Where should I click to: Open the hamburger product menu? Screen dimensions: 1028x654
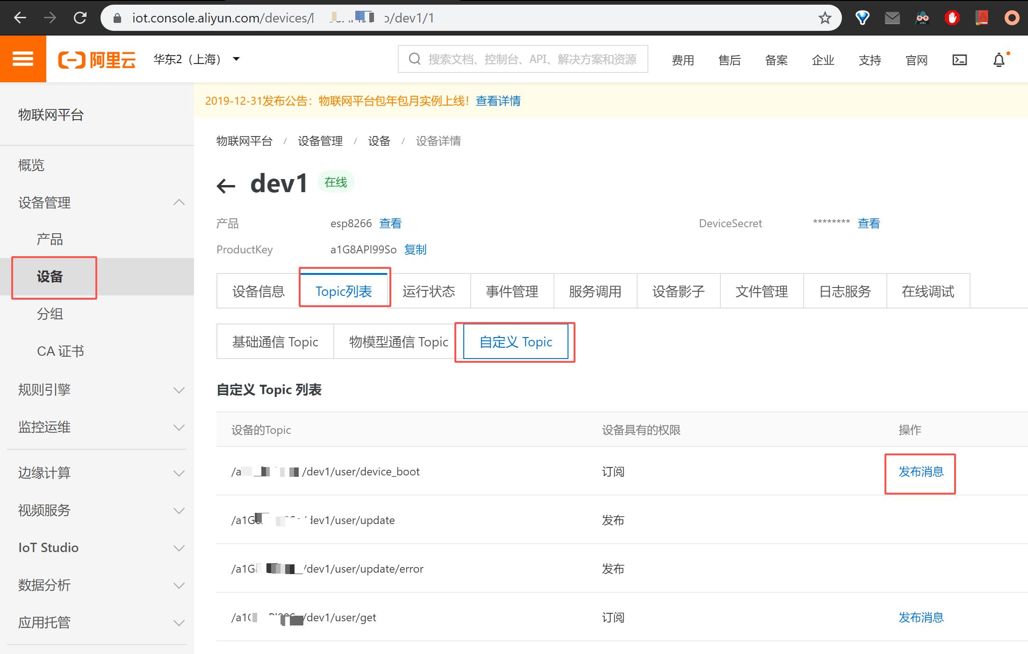tap(22, 58)
